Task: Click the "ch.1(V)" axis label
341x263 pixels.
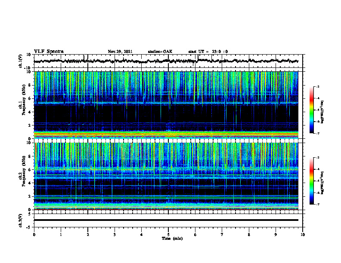Action: point(21,61)
